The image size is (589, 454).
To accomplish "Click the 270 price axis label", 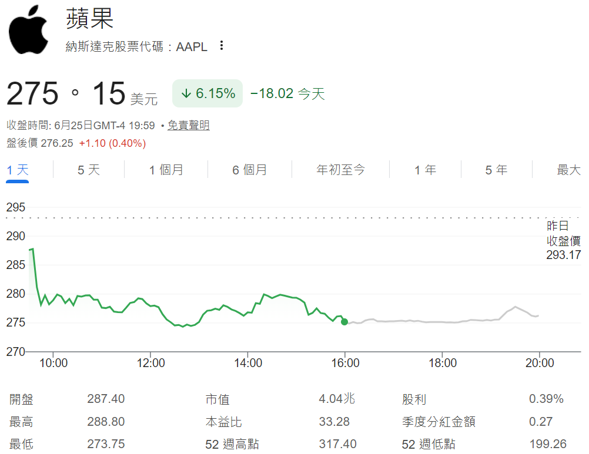I will click(x=16, y=352).
